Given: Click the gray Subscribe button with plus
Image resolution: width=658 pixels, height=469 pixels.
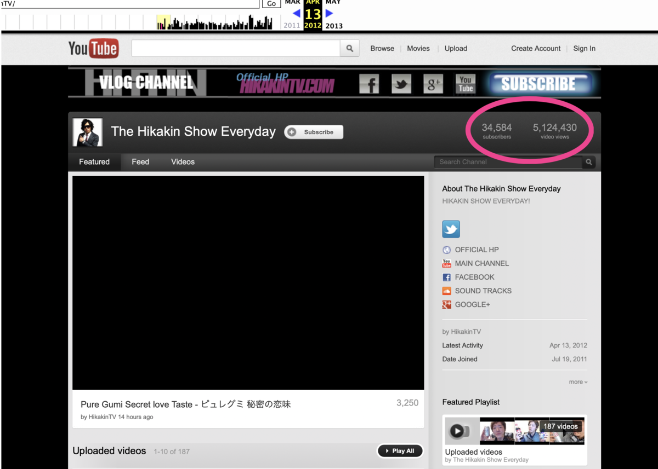Looking at the screenshot, I should coord(314,132).
